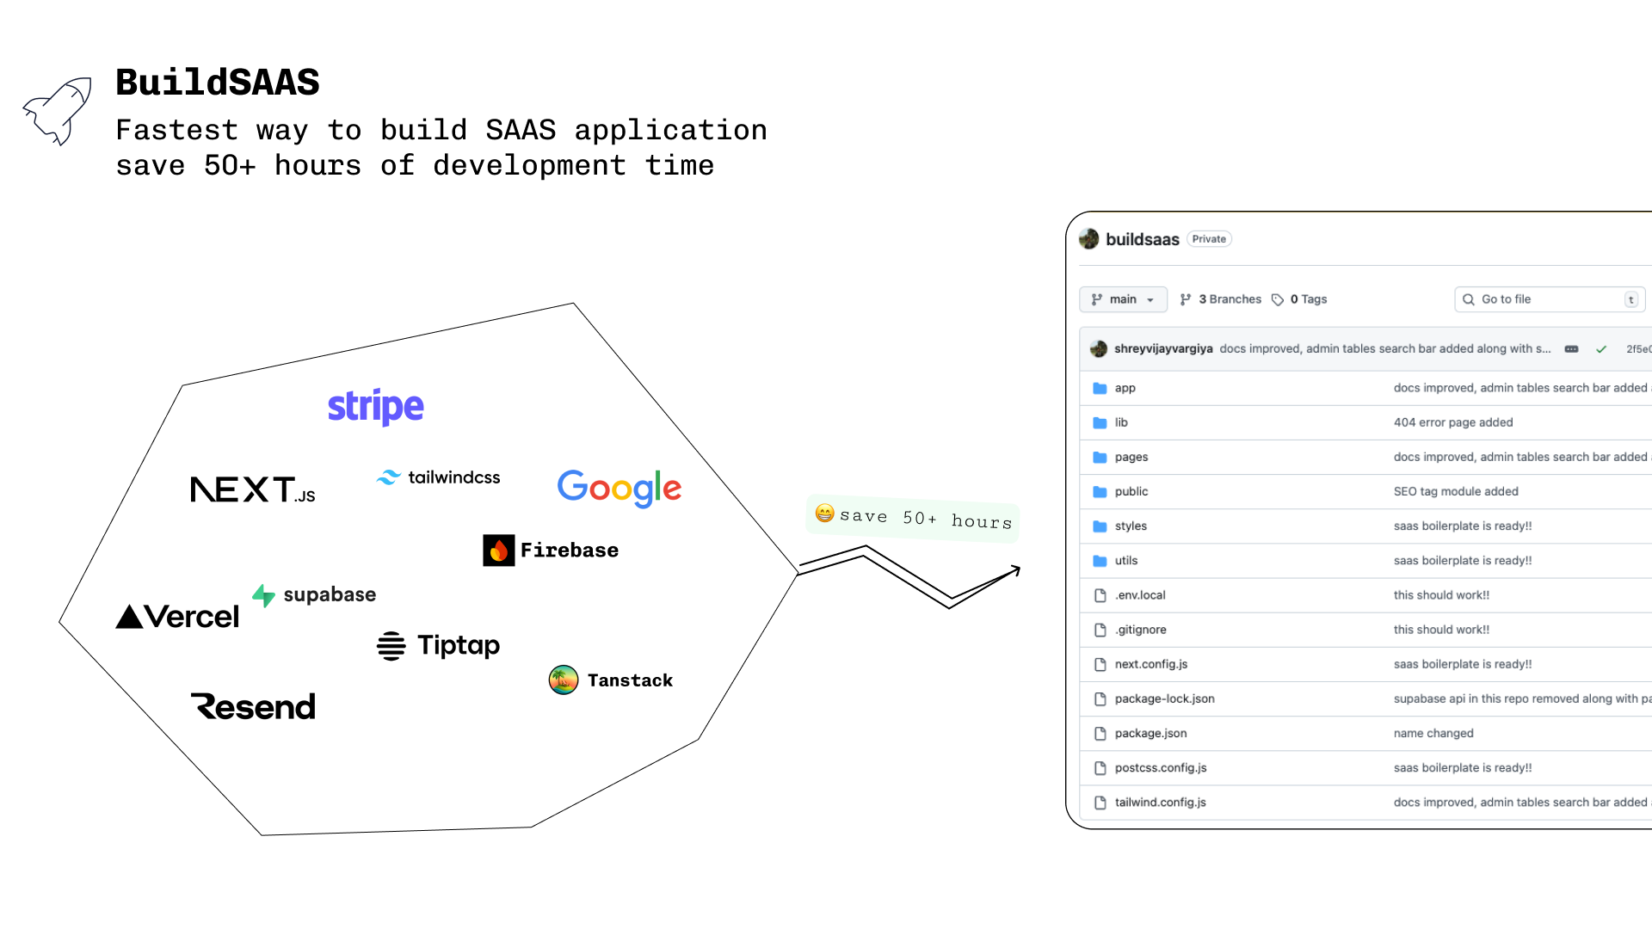Click the Vercel triangle logo
This screenshot has height=929, width=1652.
[x=130, y=616]
